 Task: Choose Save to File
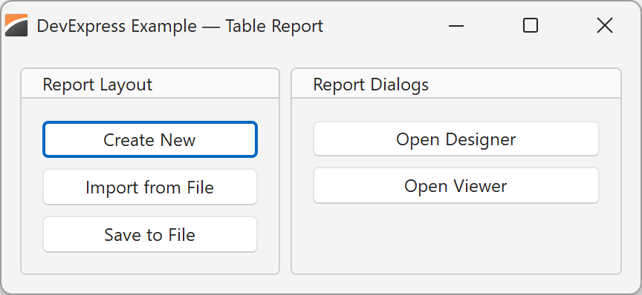tap(150, 234)
